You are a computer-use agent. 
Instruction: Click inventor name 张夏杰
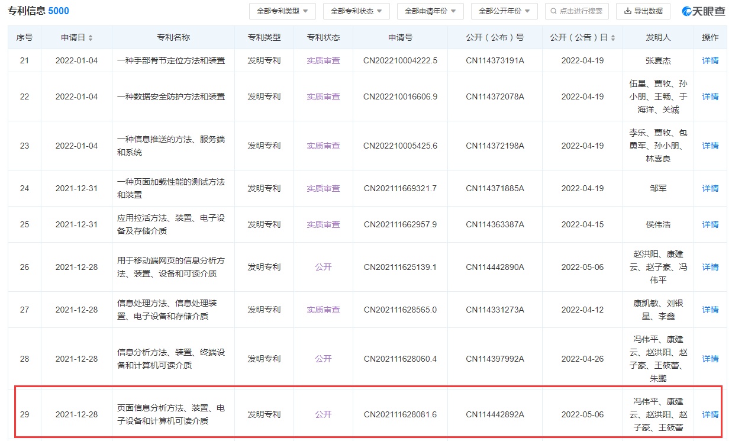coord(658,60)
